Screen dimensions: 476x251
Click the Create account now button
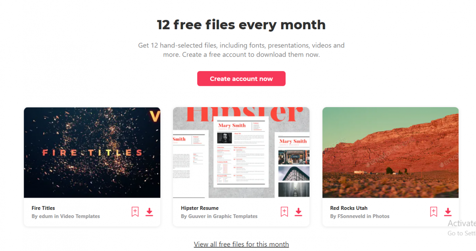click(x=241, y=79)
